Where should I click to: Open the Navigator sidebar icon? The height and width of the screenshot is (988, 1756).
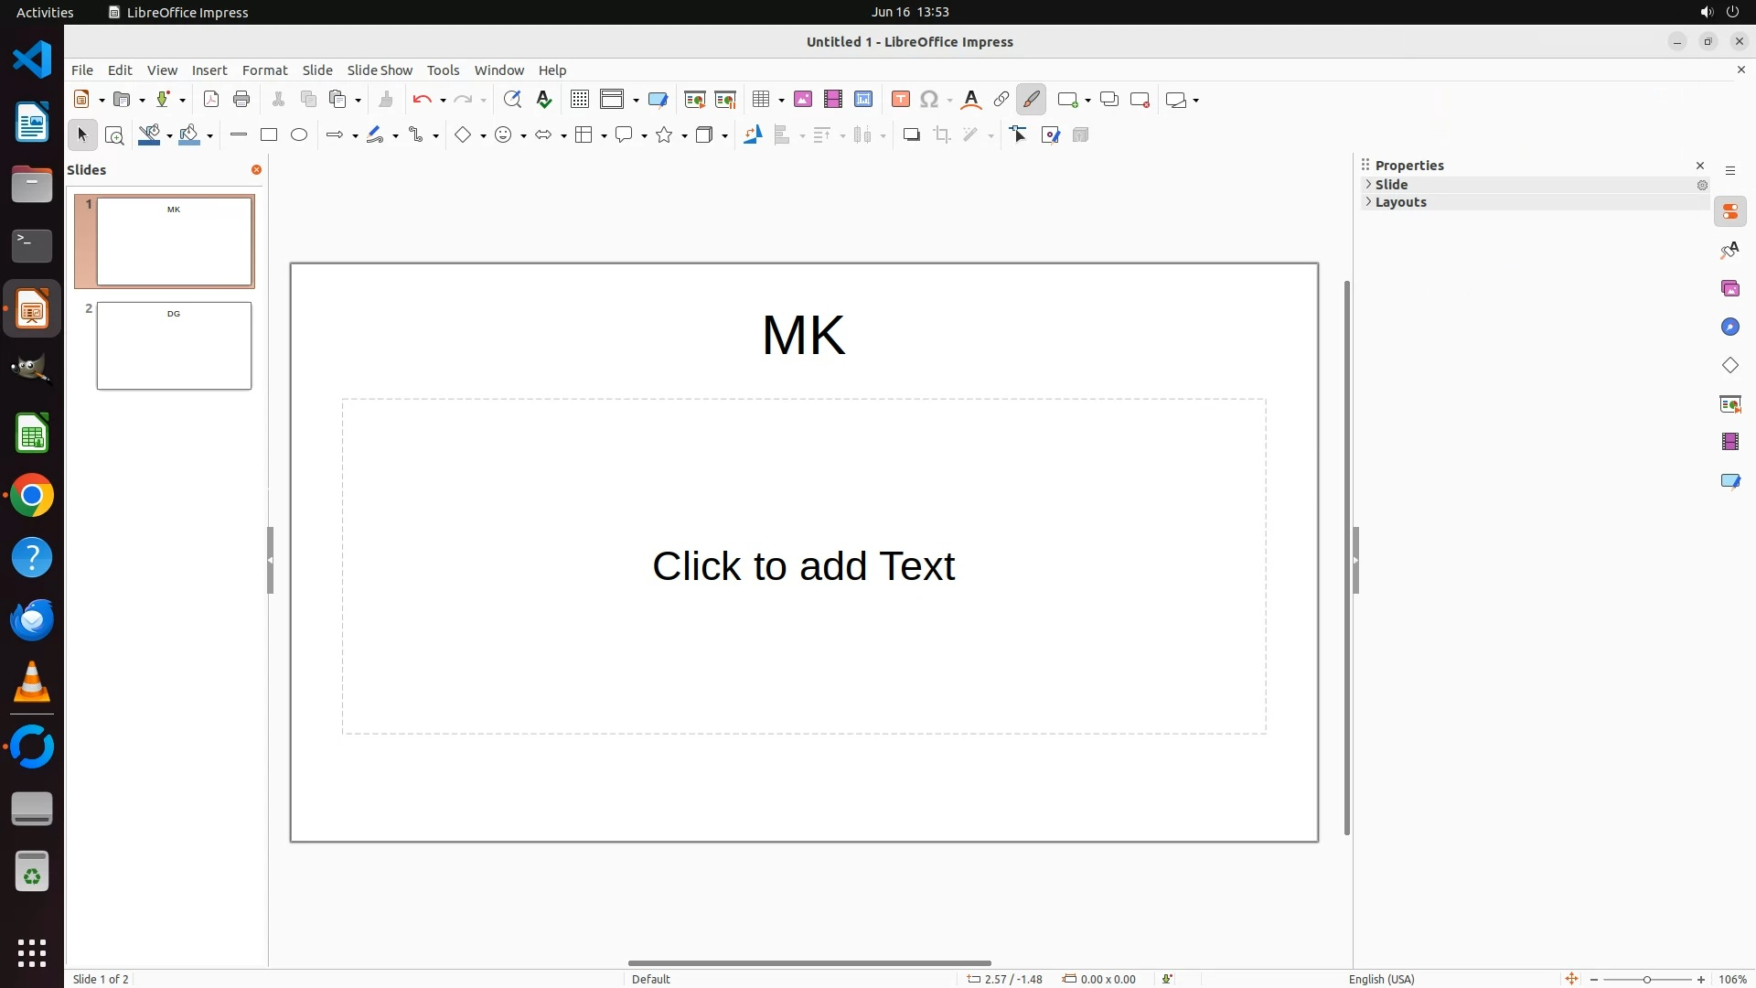pos(1729,328)
